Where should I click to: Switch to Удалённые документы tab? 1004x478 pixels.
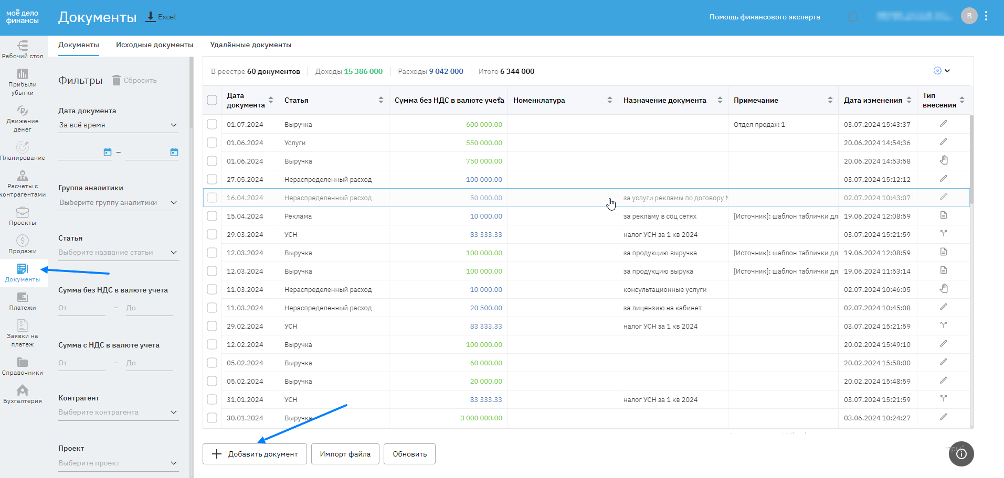(251, 45)
